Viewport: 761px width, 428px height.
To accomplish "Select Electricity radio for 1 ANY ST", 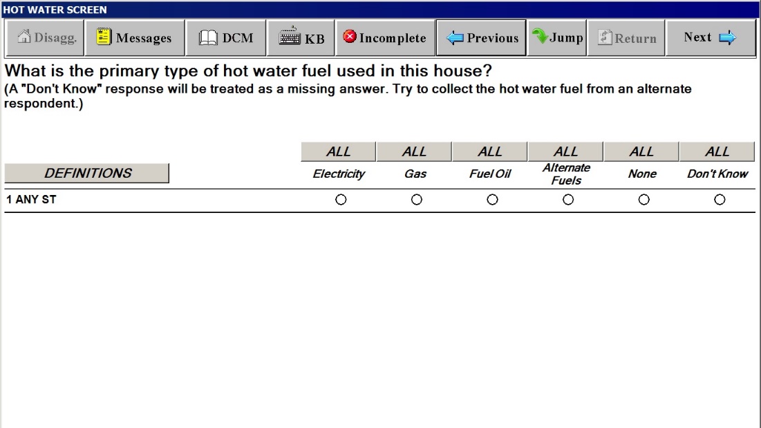I will coord(340,200).
